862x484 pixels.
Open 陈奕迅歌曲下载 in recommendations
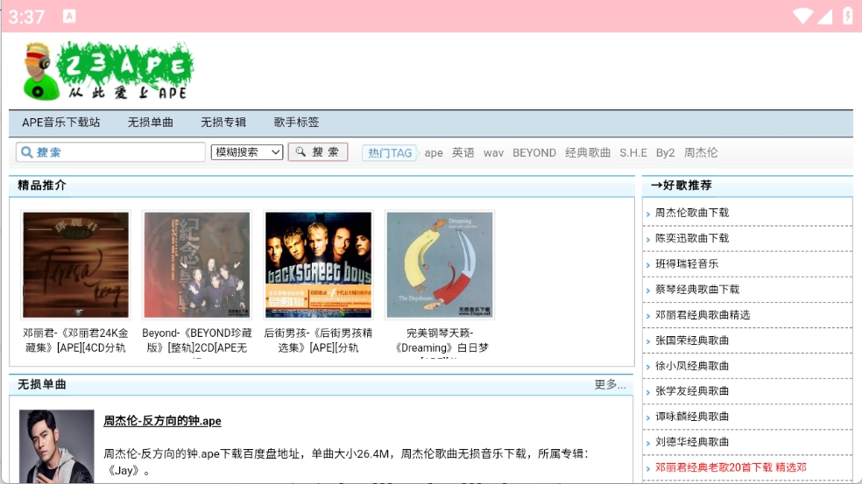click(x=691, y=238)
